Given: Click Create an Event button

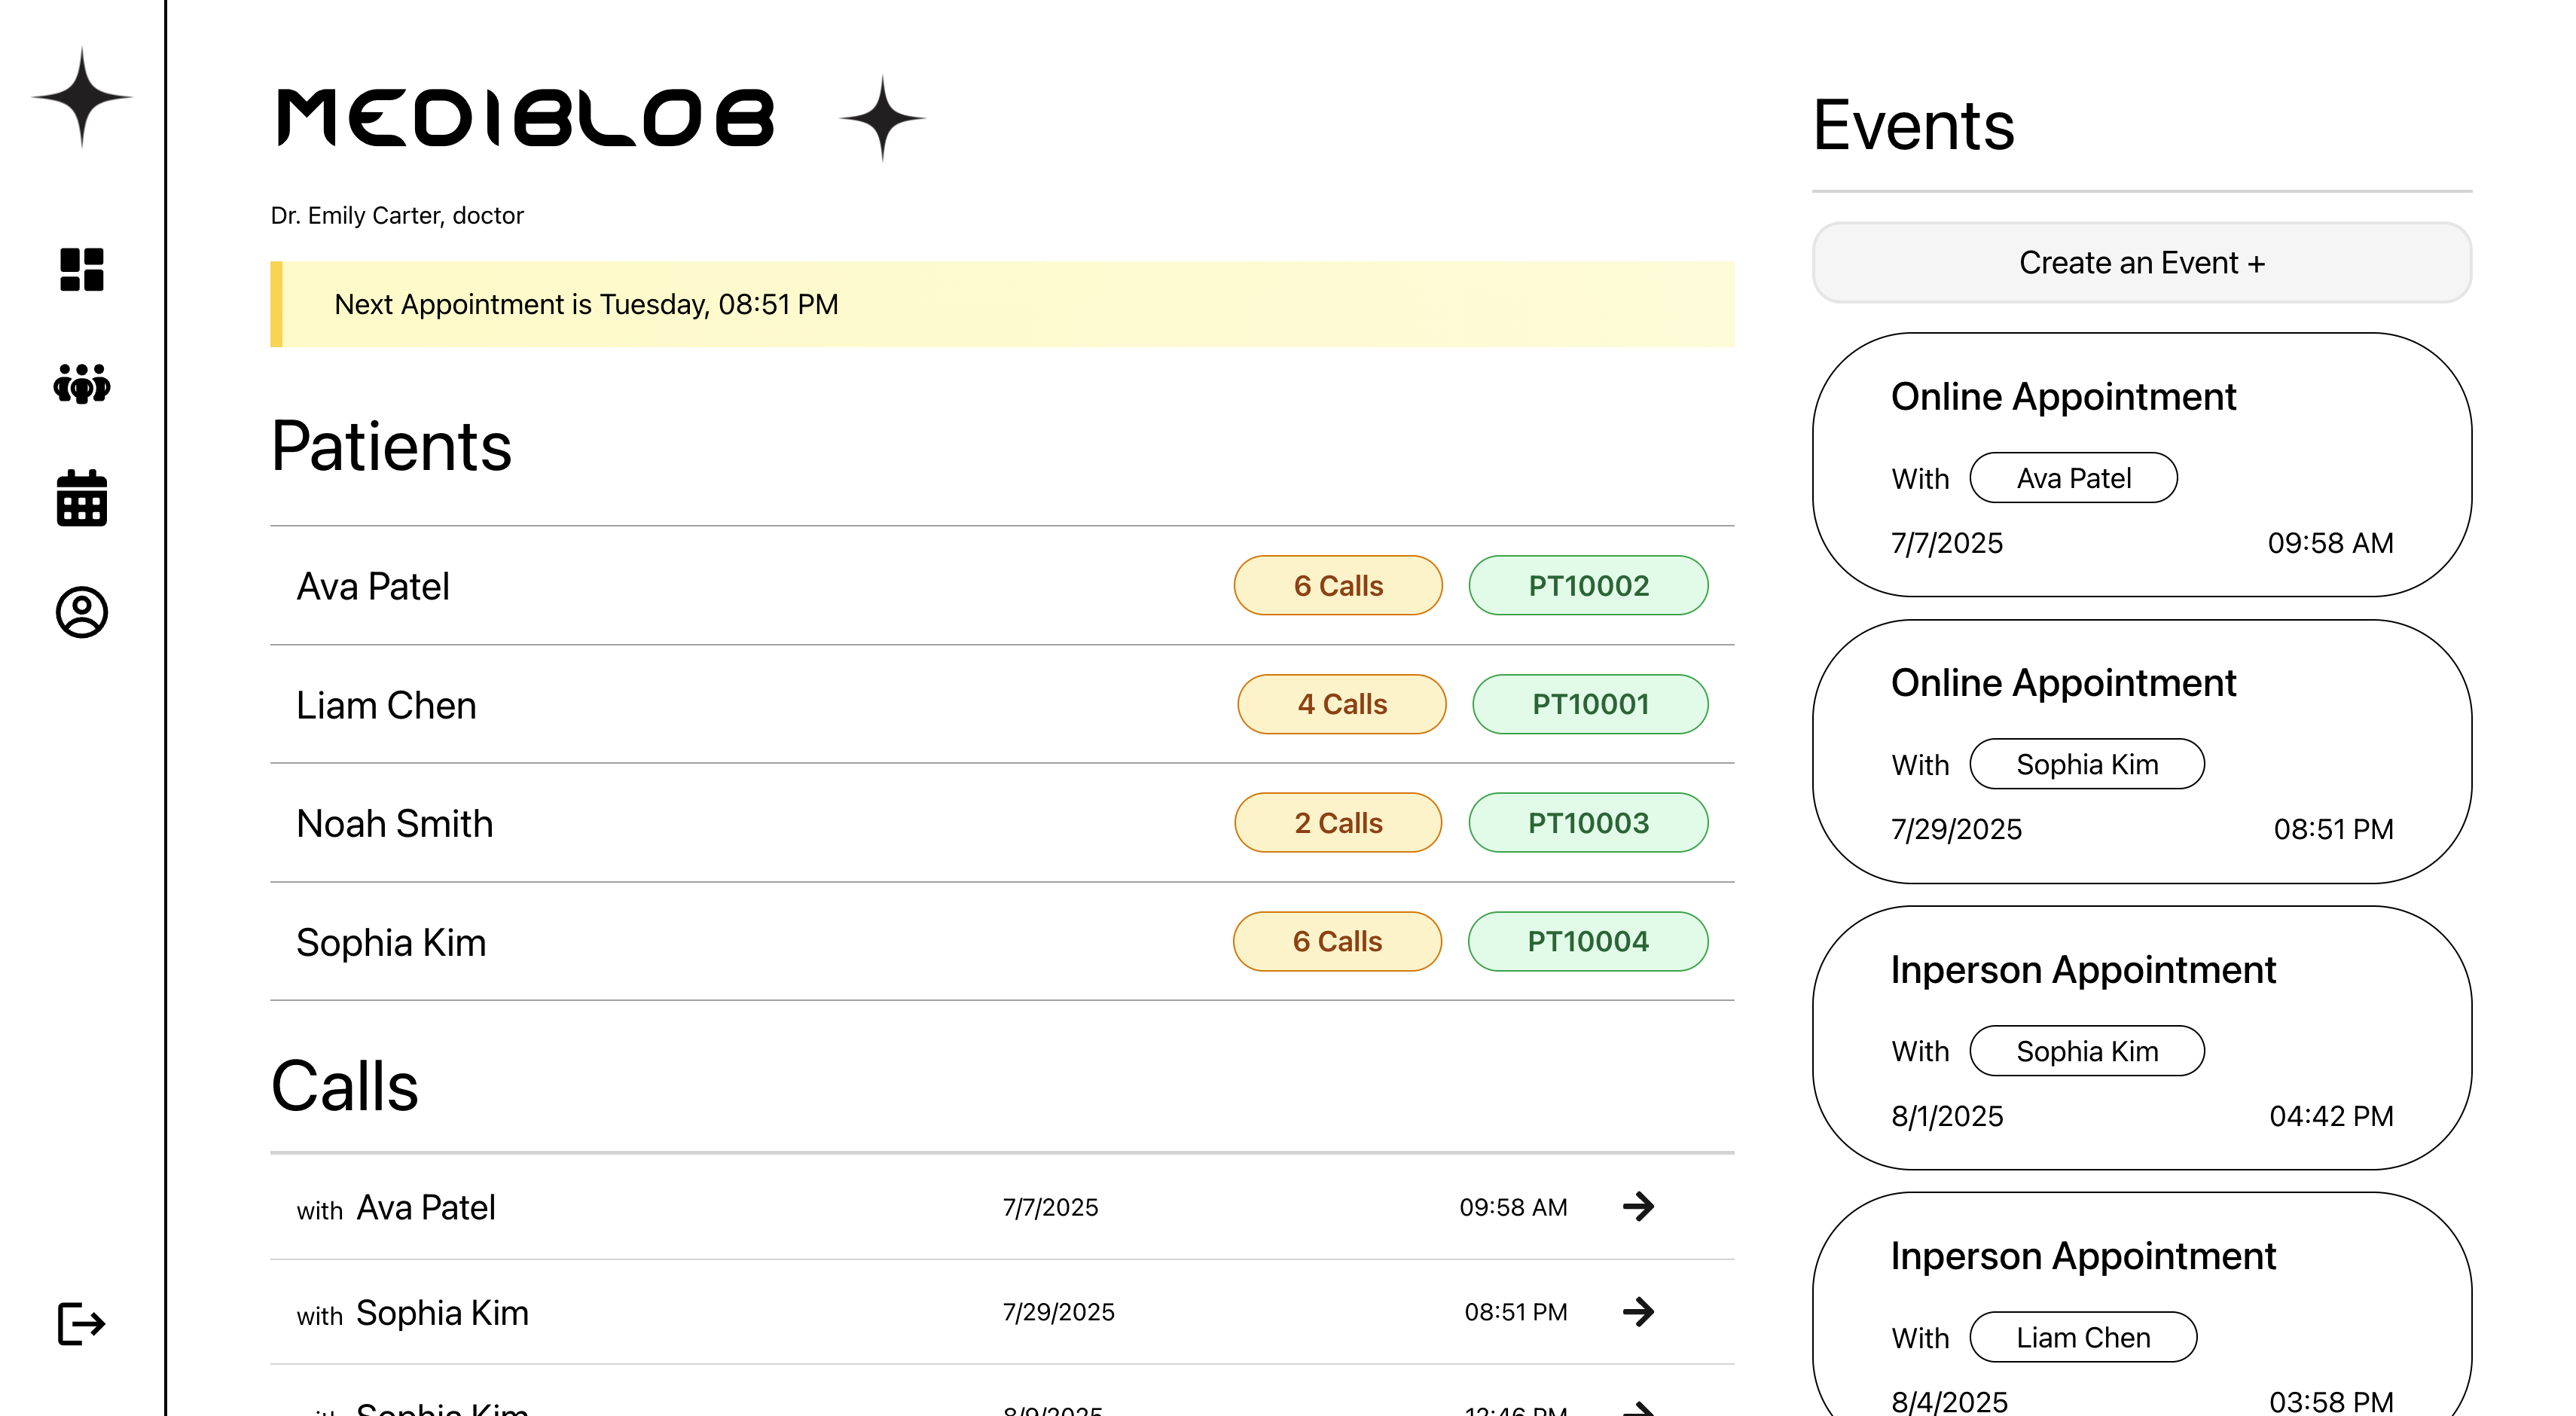Looking at the screenshot, I should [2140, 262].
